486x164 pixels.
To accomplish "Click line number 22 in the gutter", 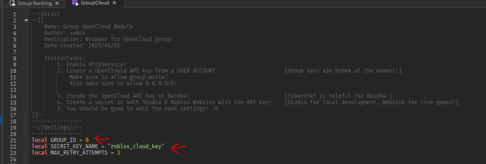I will pos(13,146).
